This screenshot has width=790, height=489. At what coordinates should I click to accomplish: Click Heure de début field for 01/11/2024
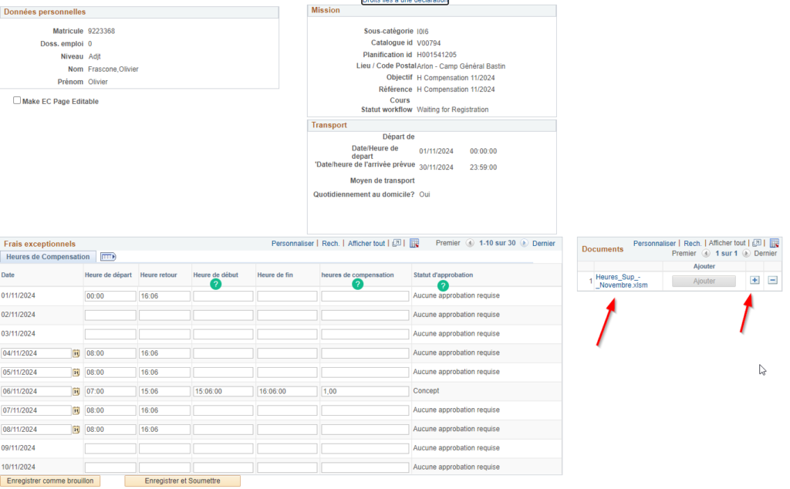(x=223, y=295)
